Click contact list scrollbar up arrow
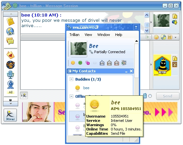 click(137, 41)
